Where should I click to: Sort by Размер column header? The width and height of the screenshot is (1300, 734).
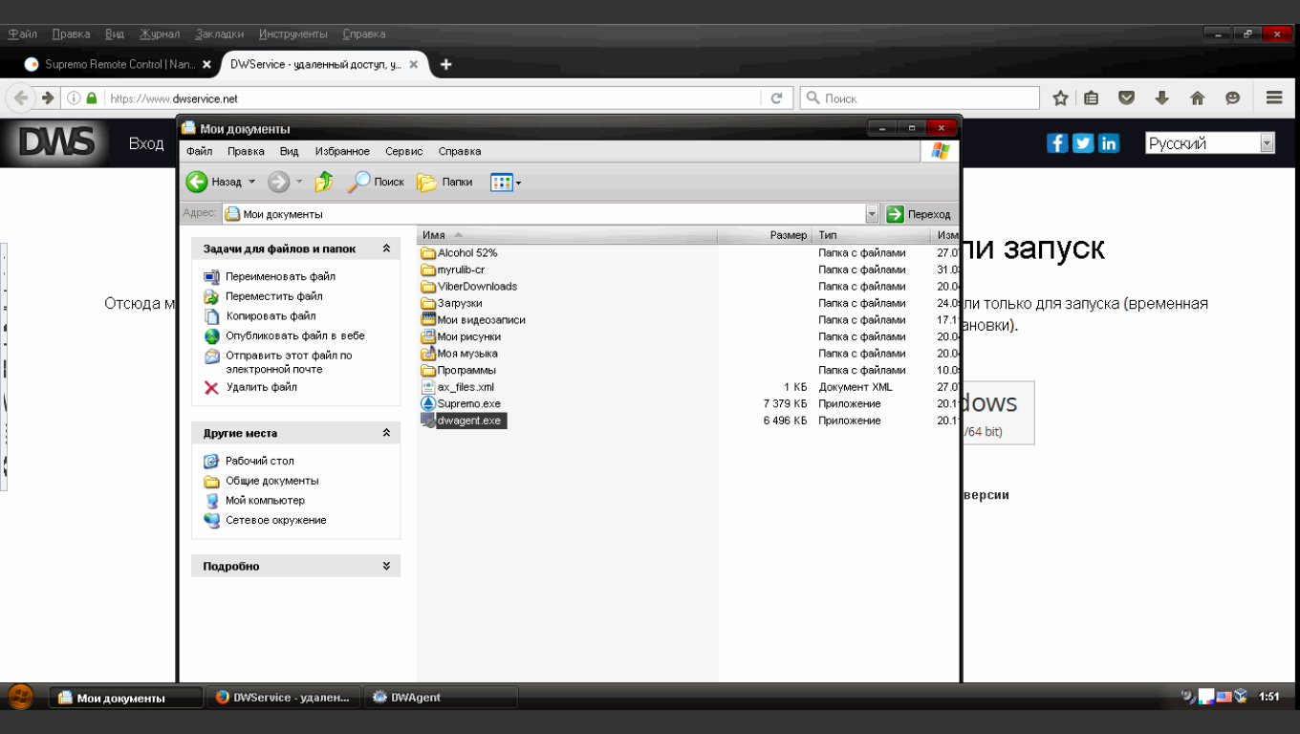pos(765,235)
